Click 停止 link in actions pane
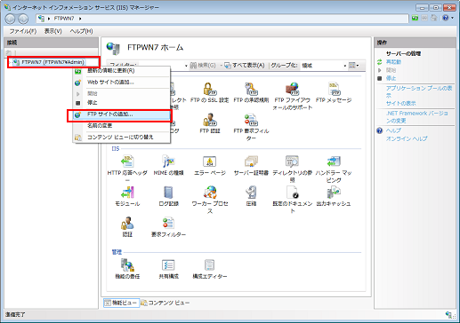 click(391, 78)
